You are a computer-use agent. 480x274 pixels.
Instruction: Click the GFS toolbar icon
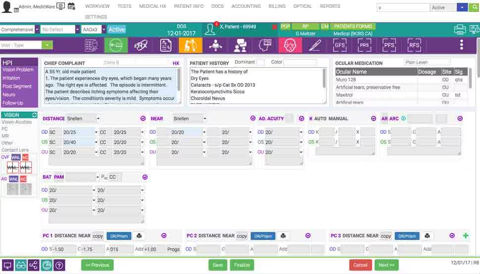pyautogui.click(x=339, y=45)
